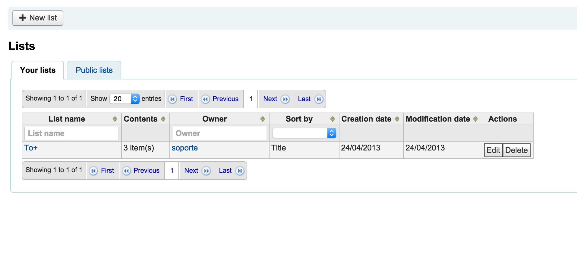Viewport: 577px width, 254px height.
Task: Sort table by Modification date arrows
Action: (x=475, y=119)
